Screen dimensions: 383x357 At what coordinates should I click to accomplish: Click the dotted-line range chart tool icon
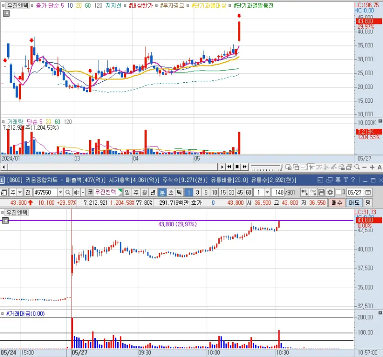304,167
